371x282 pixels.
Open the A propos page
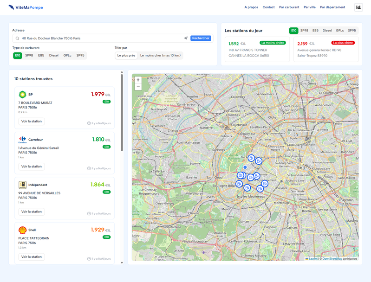(x=251, y=7)
